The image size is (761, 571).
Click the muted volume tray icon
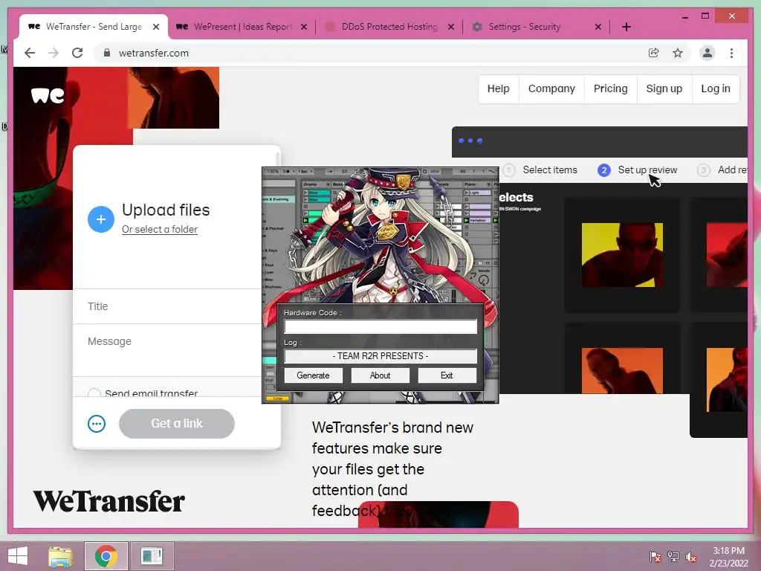690,556
